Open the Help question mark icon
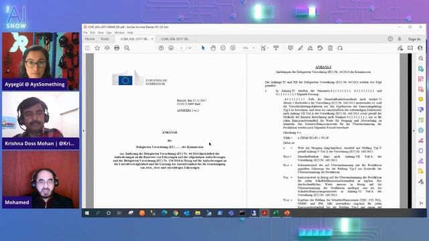Image resolution: width=429 pixels, height=241 pixels. click(390, 39)
